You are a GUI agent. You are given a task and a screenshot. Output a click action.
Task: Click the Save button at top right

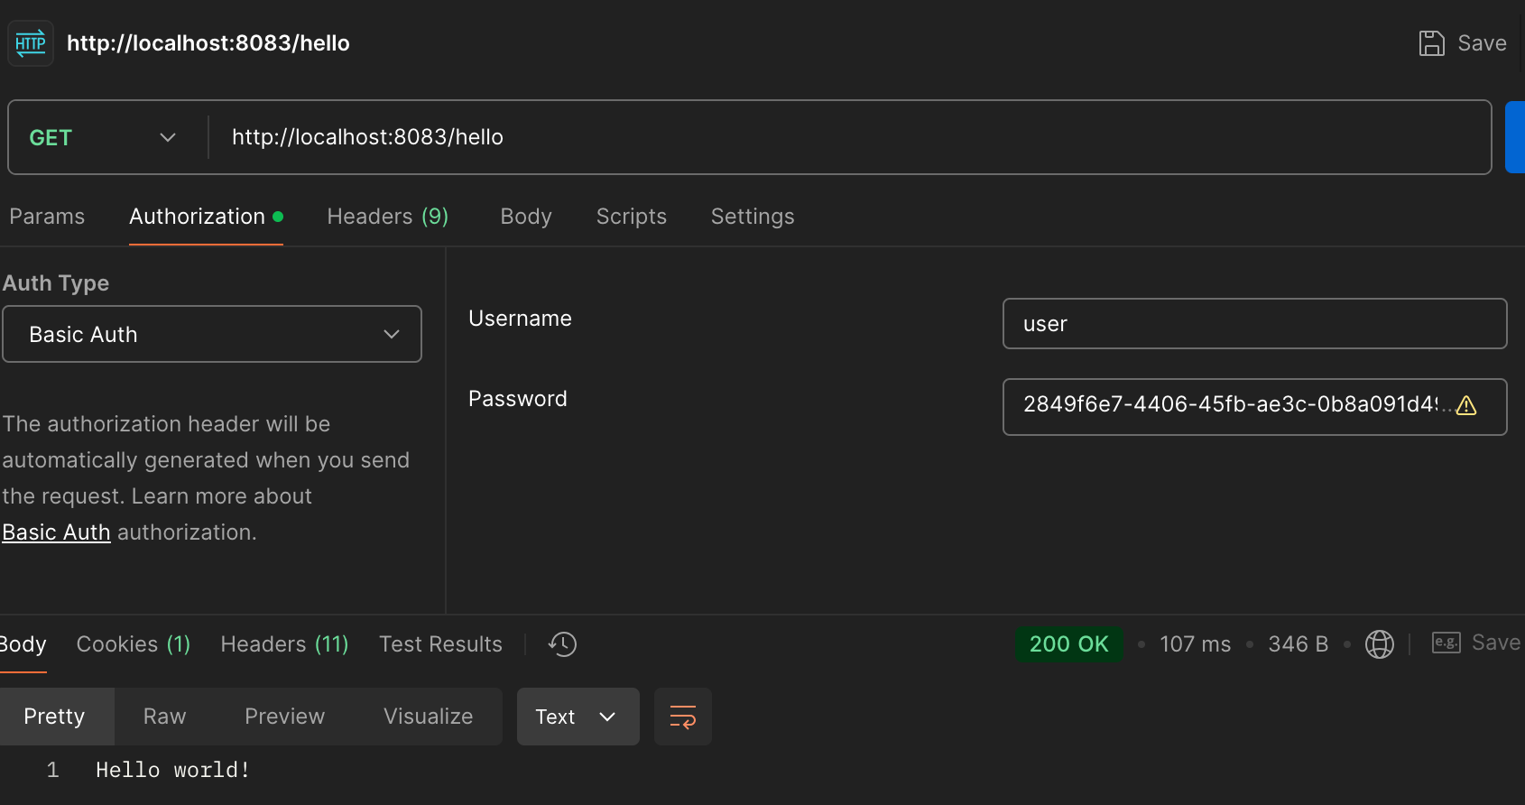1463,43
